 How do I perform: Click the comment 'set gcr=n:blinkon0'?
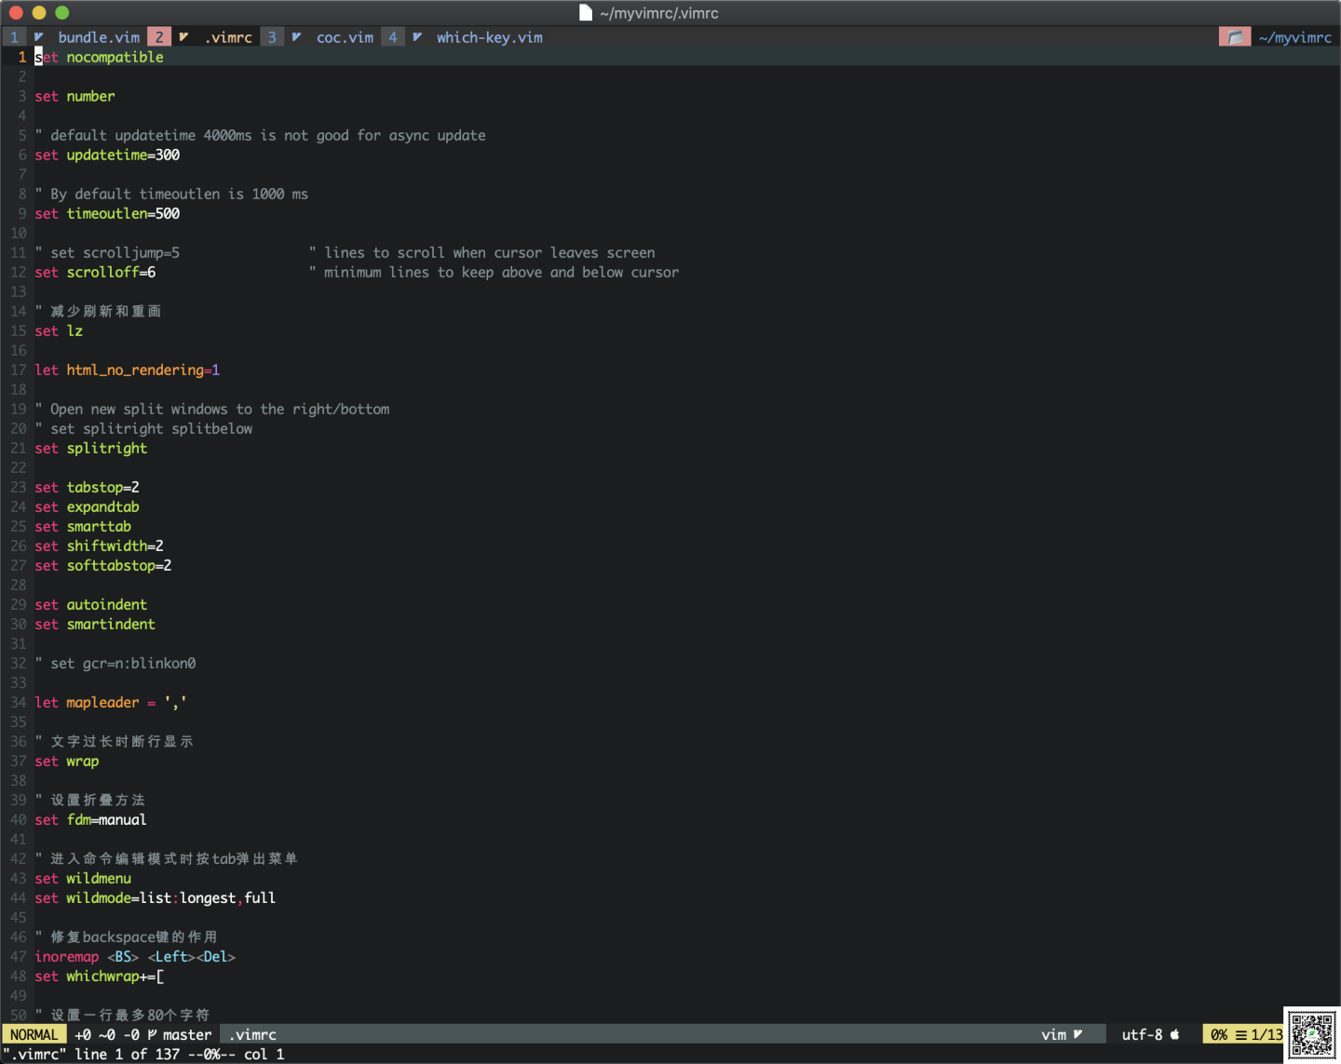click(x=123, y=663)
